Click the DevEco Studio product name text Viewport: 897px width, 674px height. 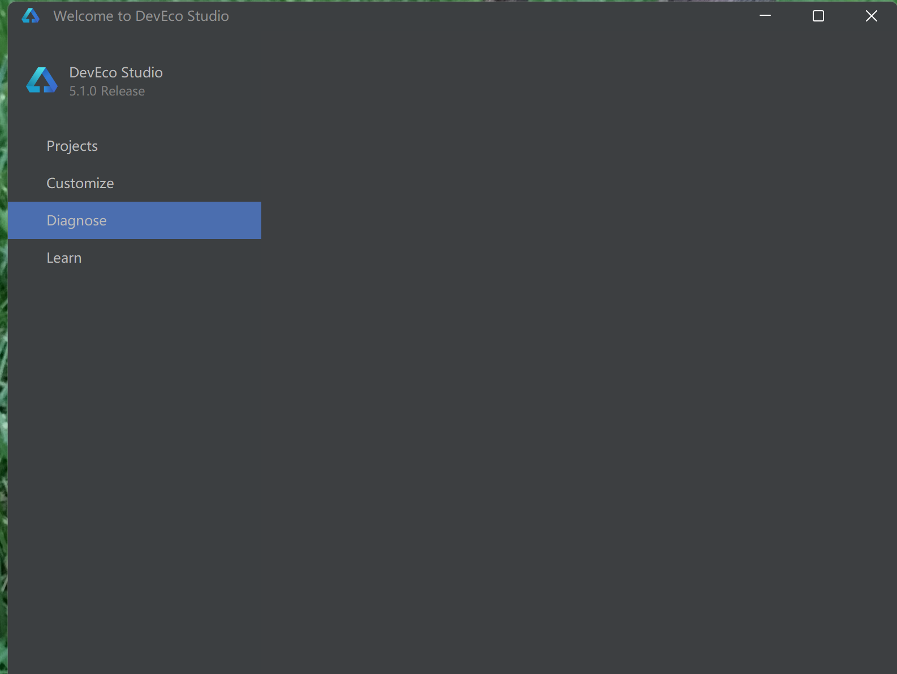pyautogui.click(x=116, y=72)
